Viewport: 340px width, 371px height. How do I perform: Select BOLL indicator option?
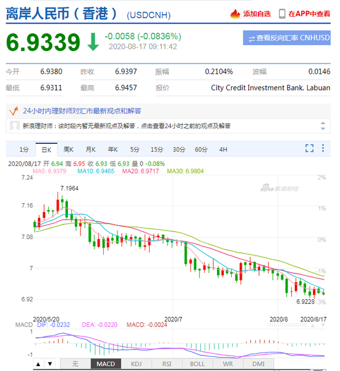pyautogui.click(x=197, y=364)
